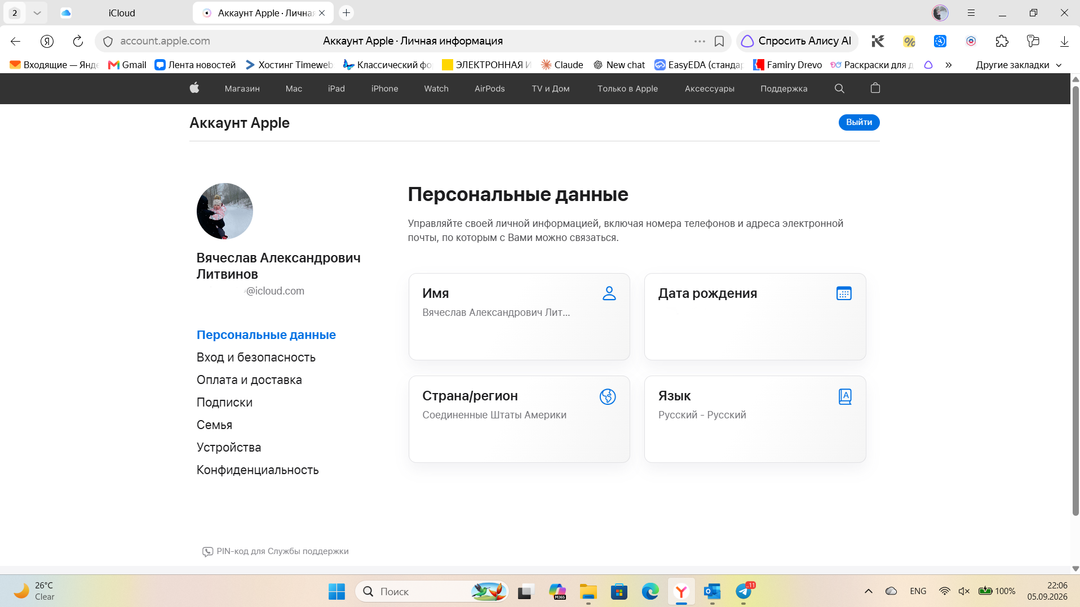The image size is (1080, 607).
Task: Select Оплата и доставка in sidebar
Action: pos(249,380)
